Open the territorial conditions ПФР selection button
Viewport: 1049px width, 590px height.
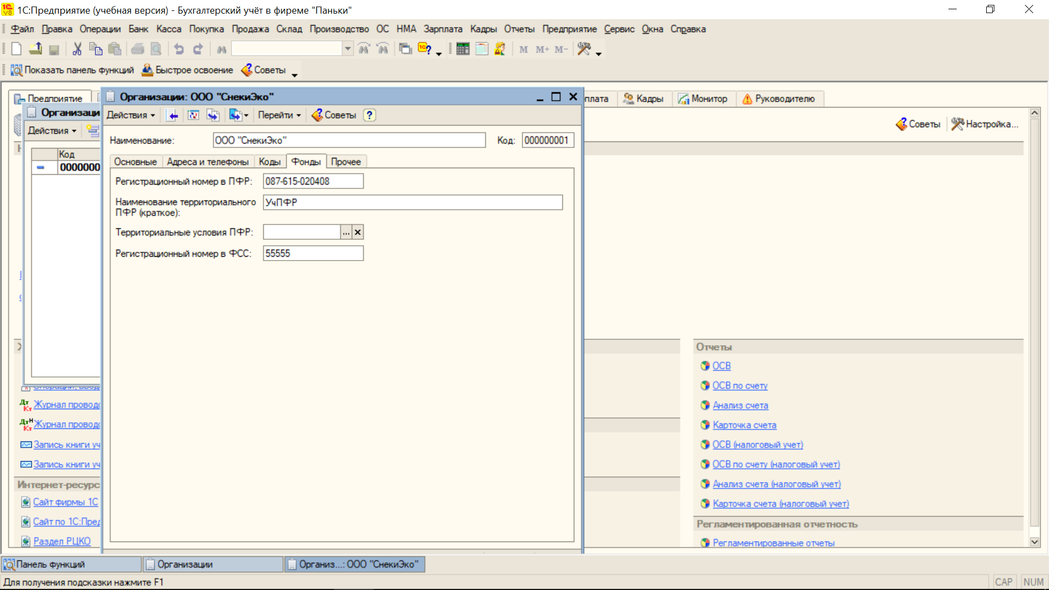346,232
